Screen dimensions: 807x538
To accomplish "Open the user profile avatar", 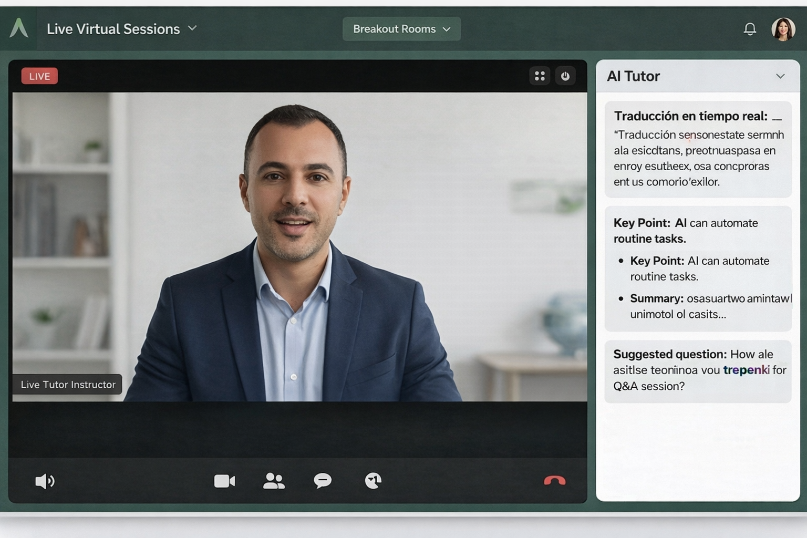I will [x=783, y=29].
